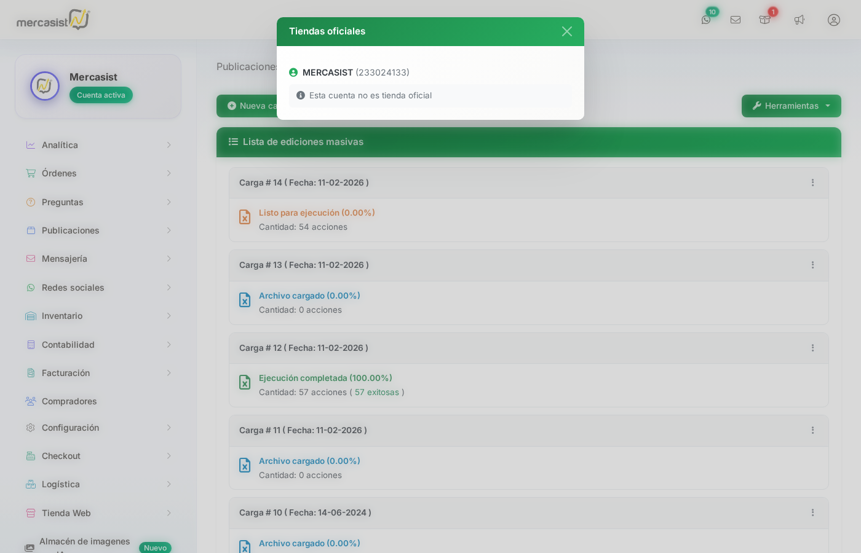Select the Facturación sidebar item

pyautogui.click(x=98, y=373)
